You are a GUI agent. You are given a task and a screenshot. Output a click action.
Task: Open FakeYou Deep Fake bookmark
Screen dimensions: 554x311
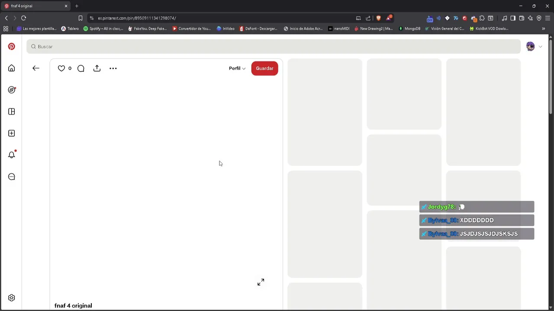[148, 29]
